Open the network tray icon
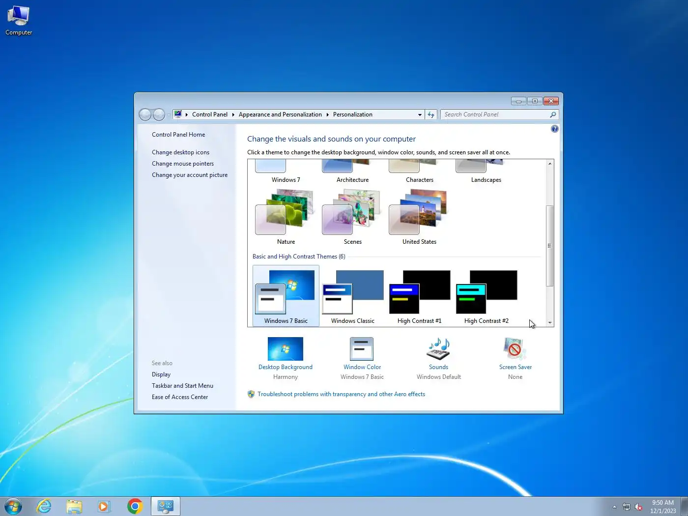Image resolution: width=688 pixels, height=516 pixels. coord(627,507)
